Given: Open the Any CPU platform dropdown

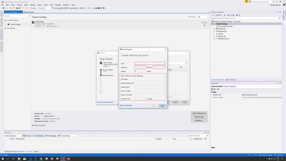Looking at the screenshot, I should (x=45, y=8).
